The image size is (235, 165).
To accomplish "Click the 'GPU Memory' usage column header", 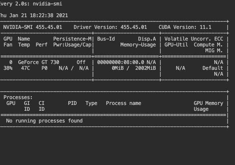I will click(208, 103).
